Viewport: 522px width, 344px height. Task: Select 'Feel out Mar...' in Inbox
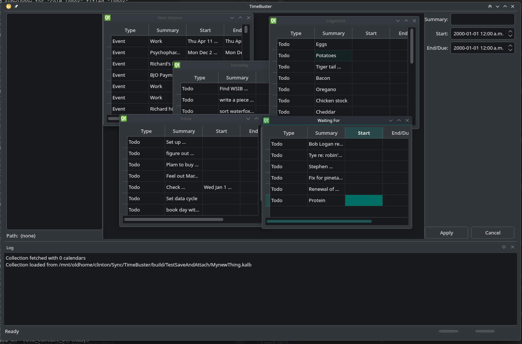184,176
